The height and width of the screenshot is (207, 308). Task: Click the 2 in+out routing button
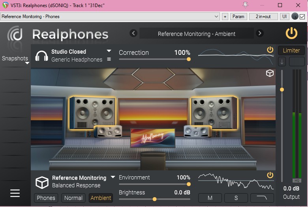[263, 17]
